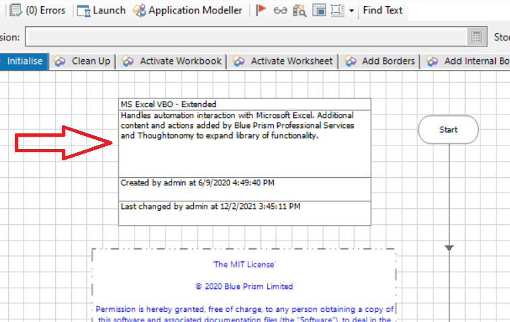This screenshot has height=322, width=510.
Task: Switch to the Initialise tab
Action: pyautogui.click(x=24, y=61)
